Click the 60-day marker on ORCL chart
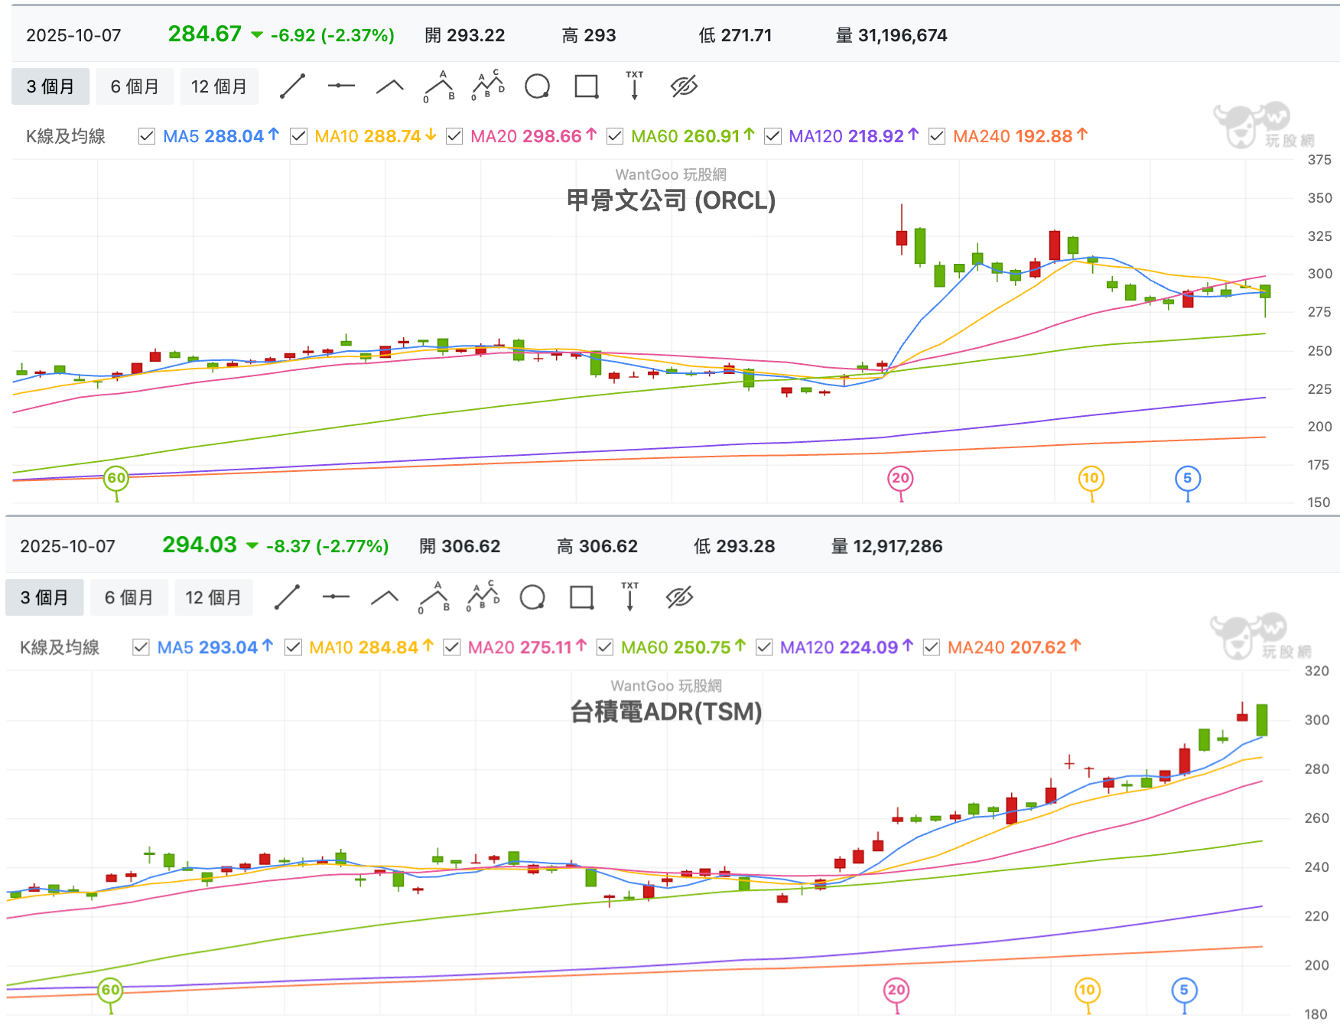This screenshot has height=1024, width=1340. (x=116, y=479)
